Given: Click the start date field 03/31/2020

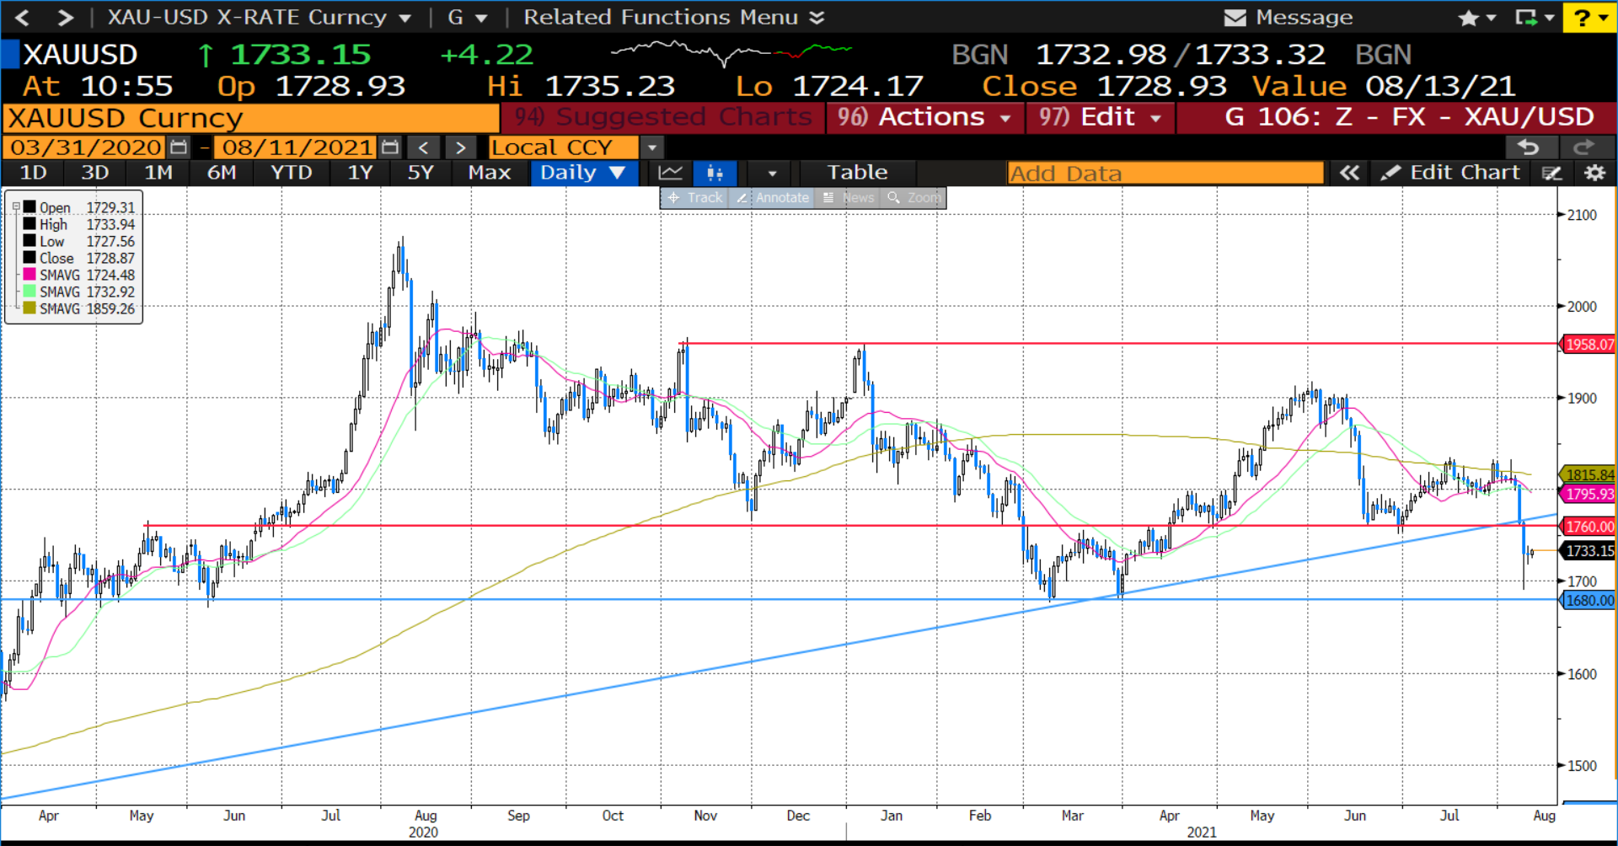Looking at the screenshot, I should pos(85,147).
